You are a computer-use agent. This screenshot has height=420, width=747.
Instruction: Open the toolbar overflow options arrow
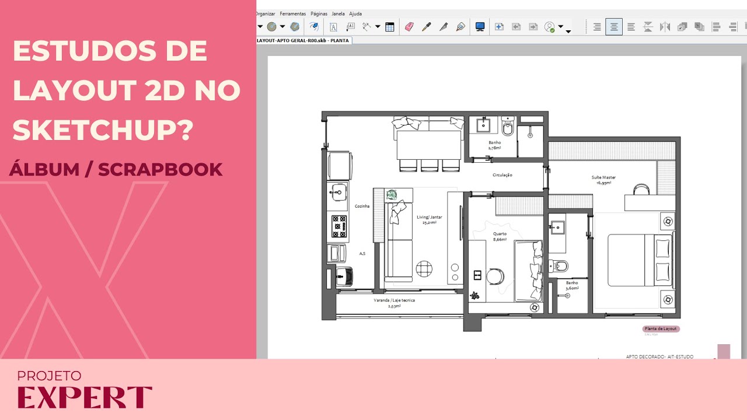[x=568, y=32]
